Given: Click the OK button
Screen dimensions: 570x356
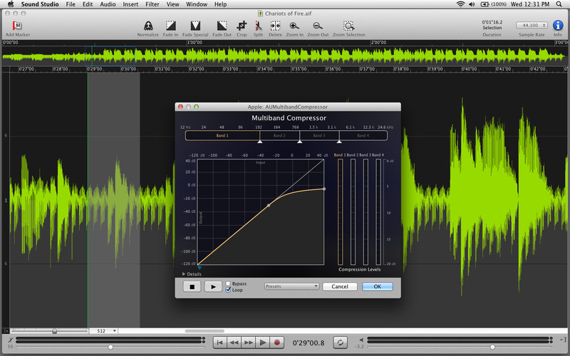Looking at the screenshot, I should [x=377, y=286].
